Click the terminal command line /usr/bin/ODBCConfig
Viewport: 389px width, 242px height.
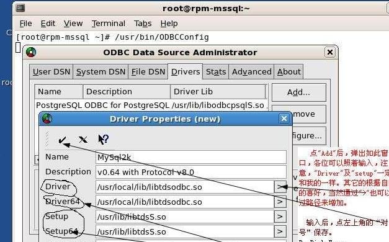[162, 37]
